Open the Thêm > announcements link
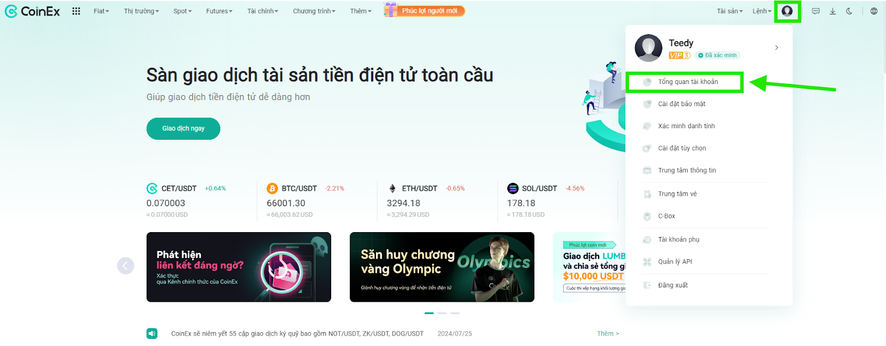Viewport: 886px width, 346px height. [608, 333]
